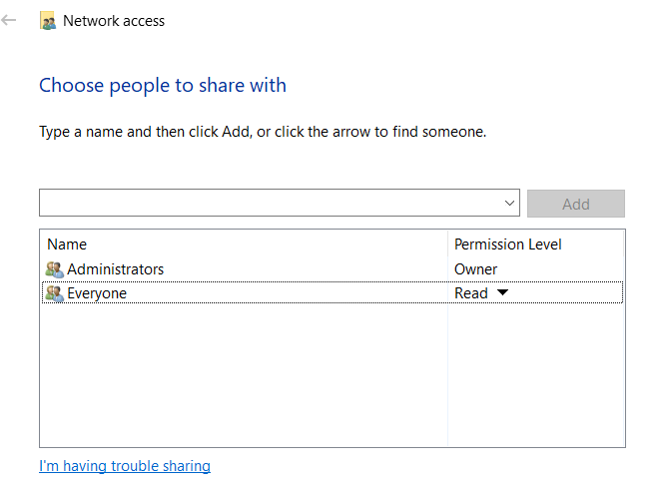Screen dimensions: 671x489
Task: Click the Everyone group icon
Action: pos(54,293)
